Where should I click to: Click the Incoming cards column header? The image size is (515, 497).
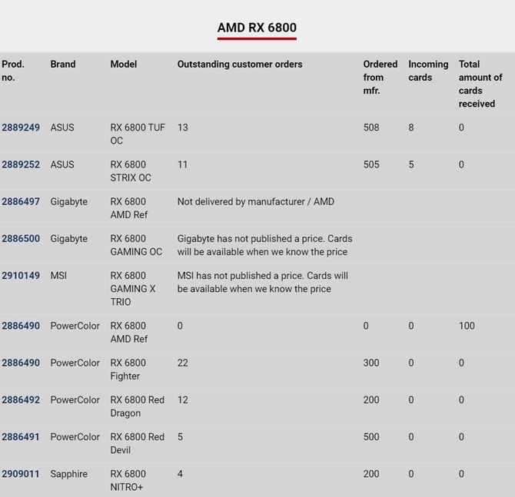[428, 71]
